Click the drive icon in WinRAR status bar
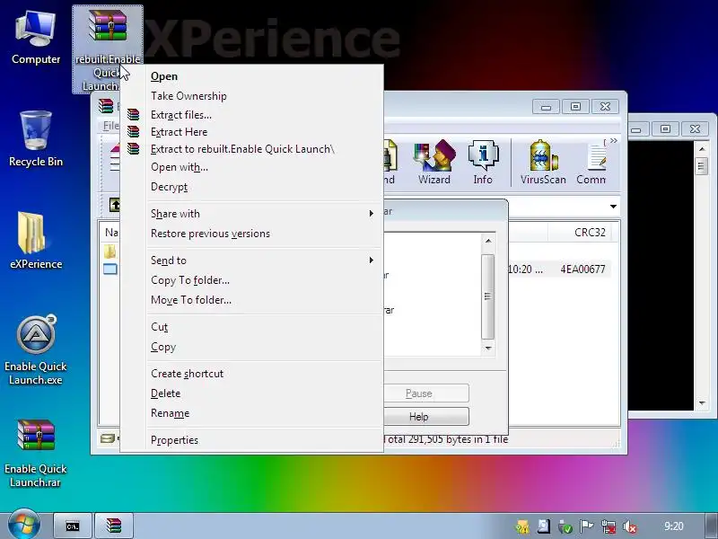The height and width of the screenshot is (539, 718). click(x=108, y=439)
